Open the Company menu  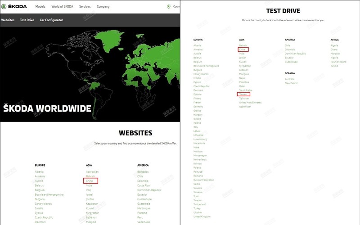click(103, 7)
